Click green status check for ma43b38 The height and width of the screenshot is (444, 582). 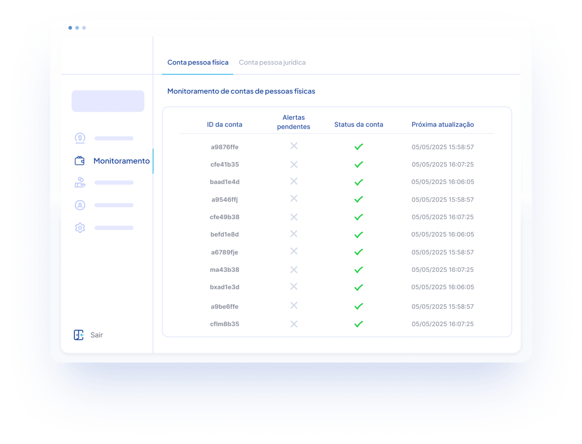pos(359,270)
